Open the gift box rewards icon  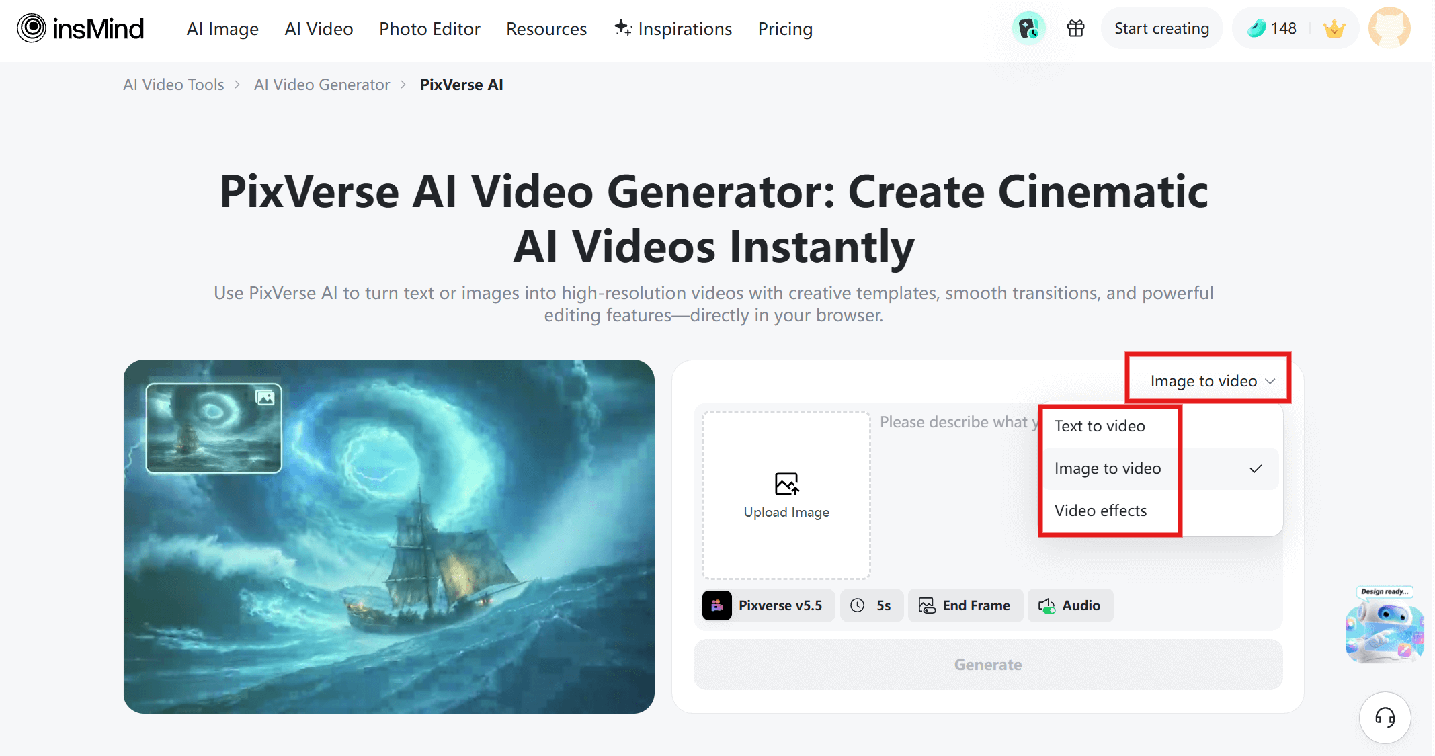(1075, 28)
